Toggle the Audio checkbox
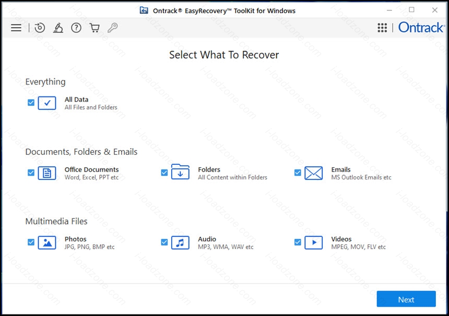Image resolution: width=449 pixels, height=316 pixels. pos(164,242)
